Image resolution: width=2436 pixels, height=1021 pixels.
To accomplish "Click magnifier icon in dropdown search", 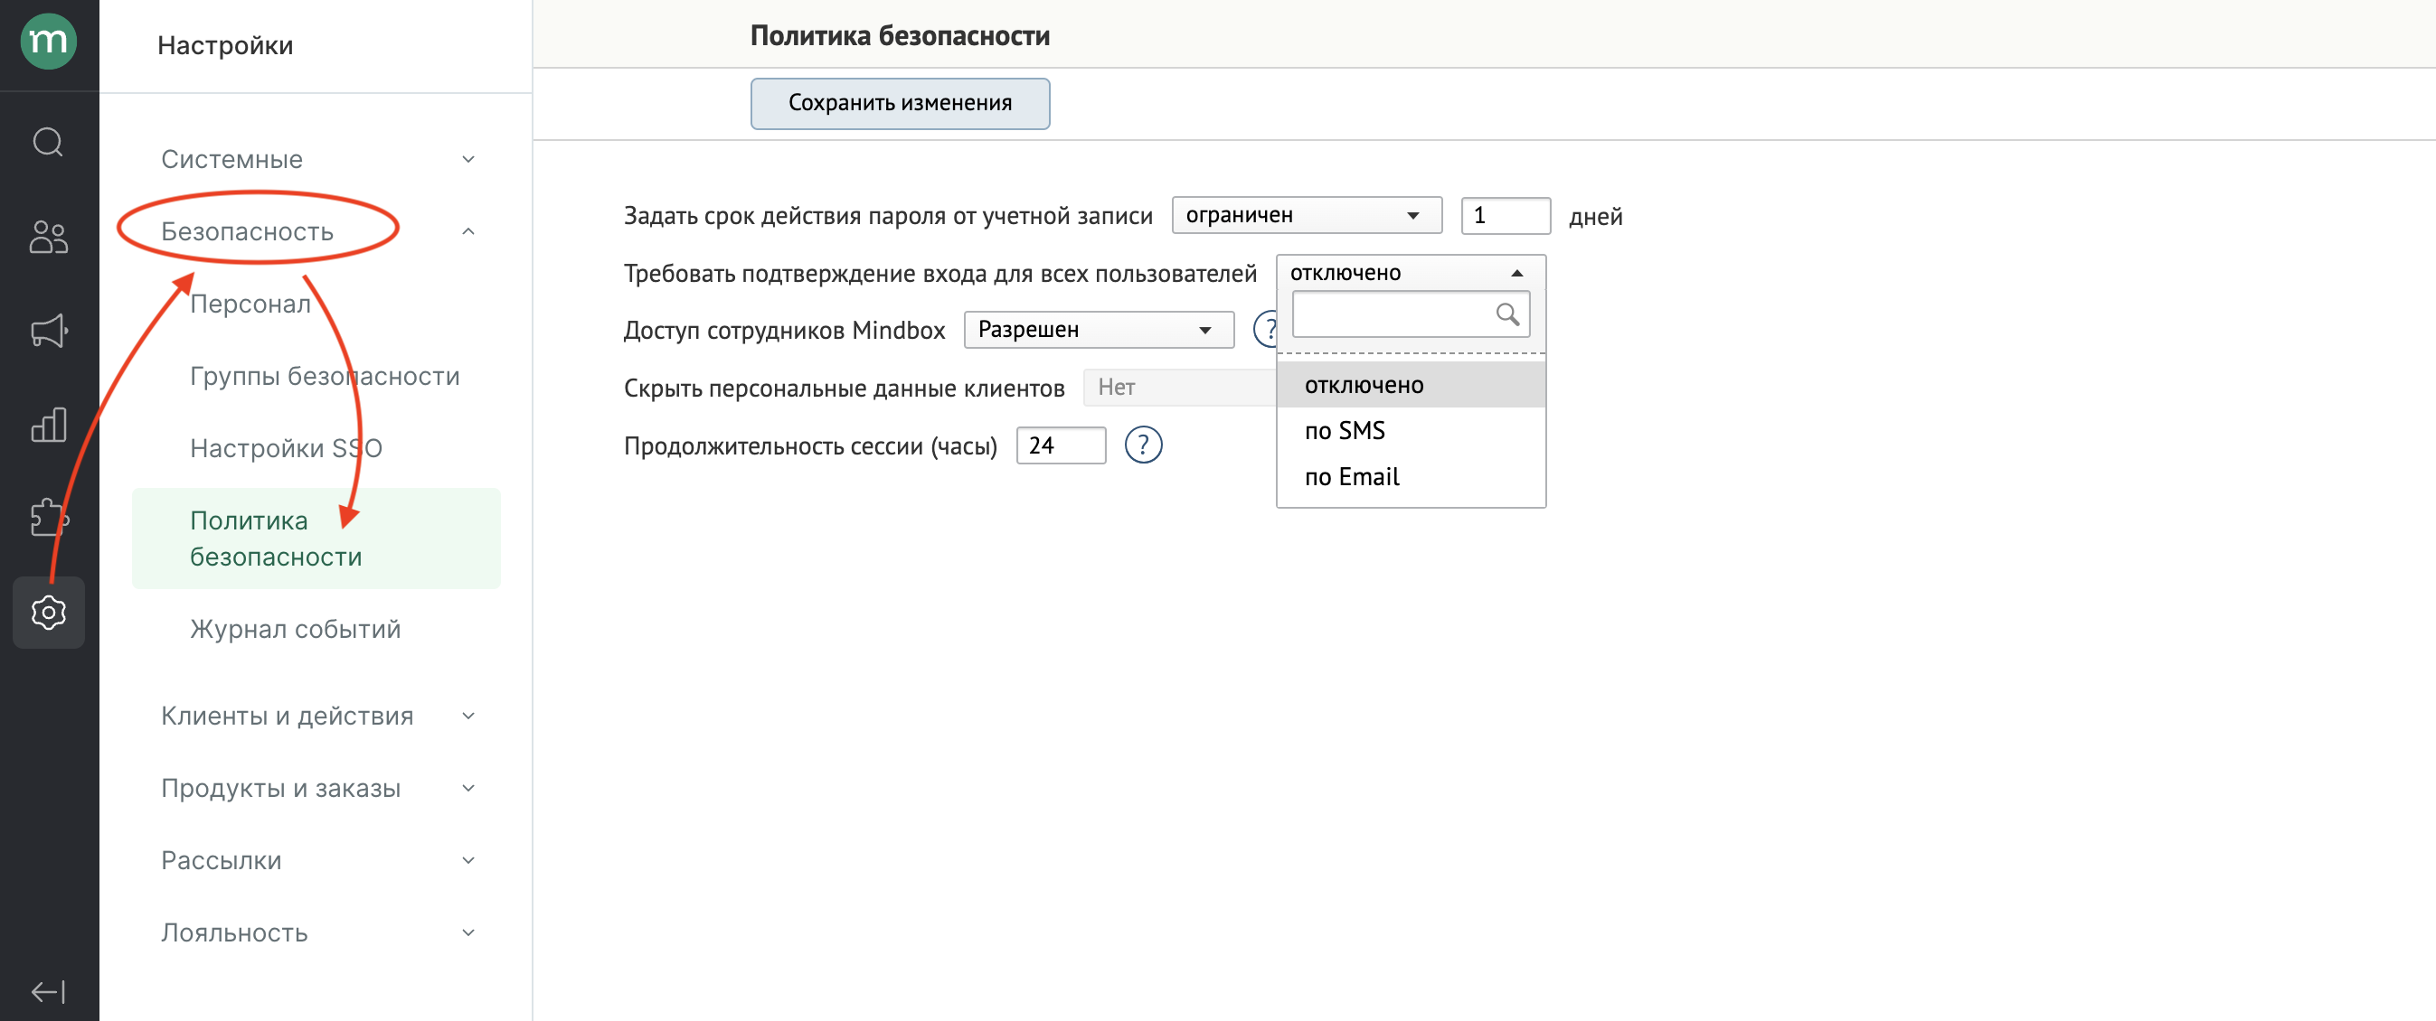I will pyautogui.click(x=1507, y=314).
